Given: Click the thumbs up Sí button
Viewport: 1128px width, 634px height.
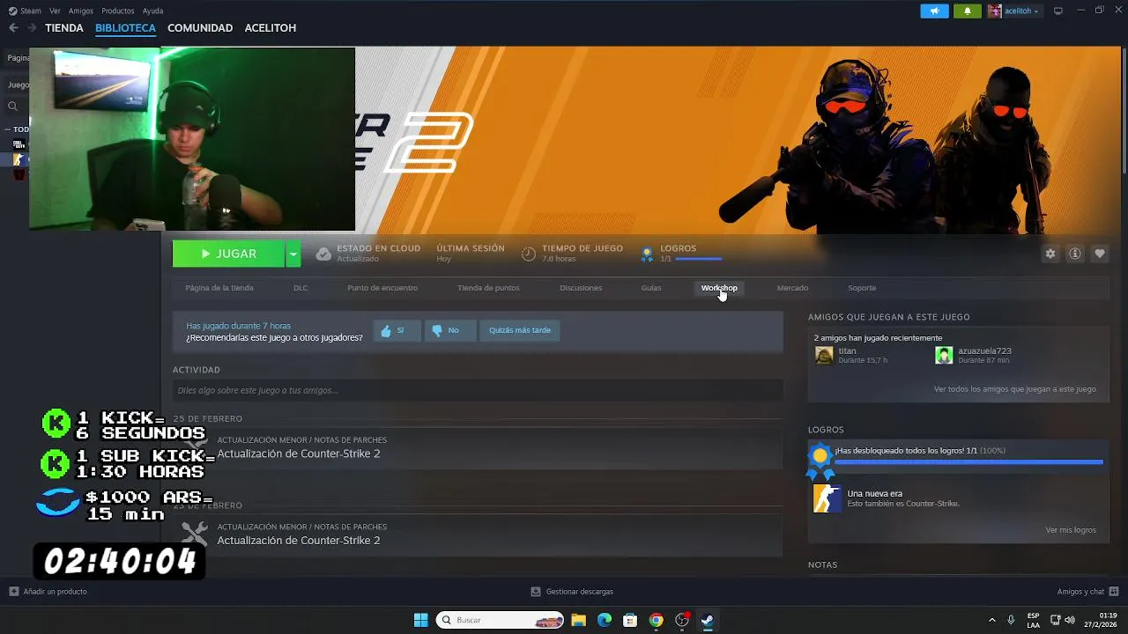Looking at the screenshot, I should coord(397,330).
